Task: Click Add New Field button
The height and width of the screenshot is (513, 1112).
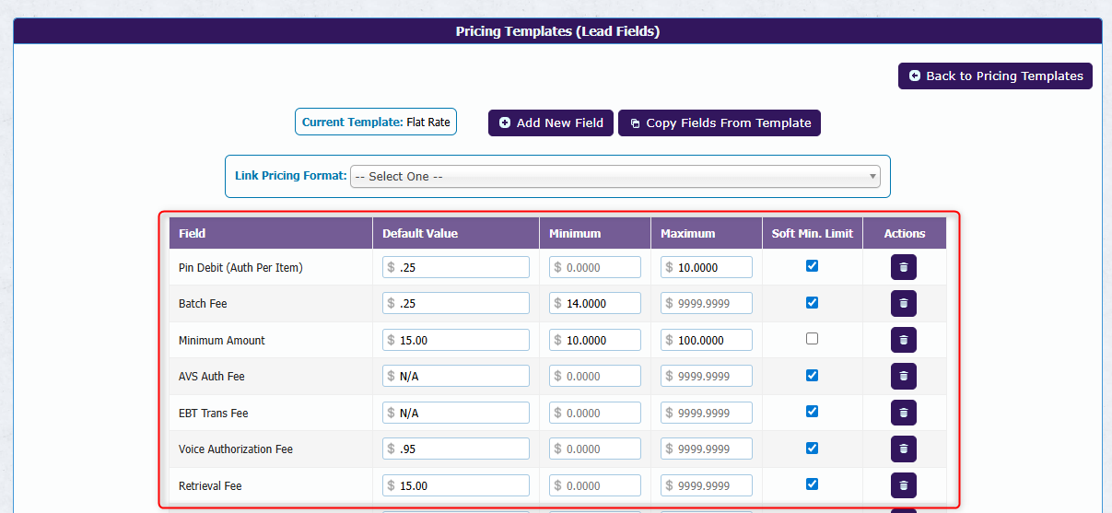Action: pyautogui.click(x=550, y=122)
